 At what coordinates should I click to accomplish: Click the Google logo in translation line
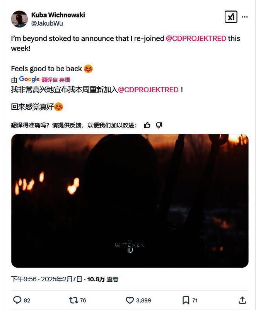[x=29, y=79]
